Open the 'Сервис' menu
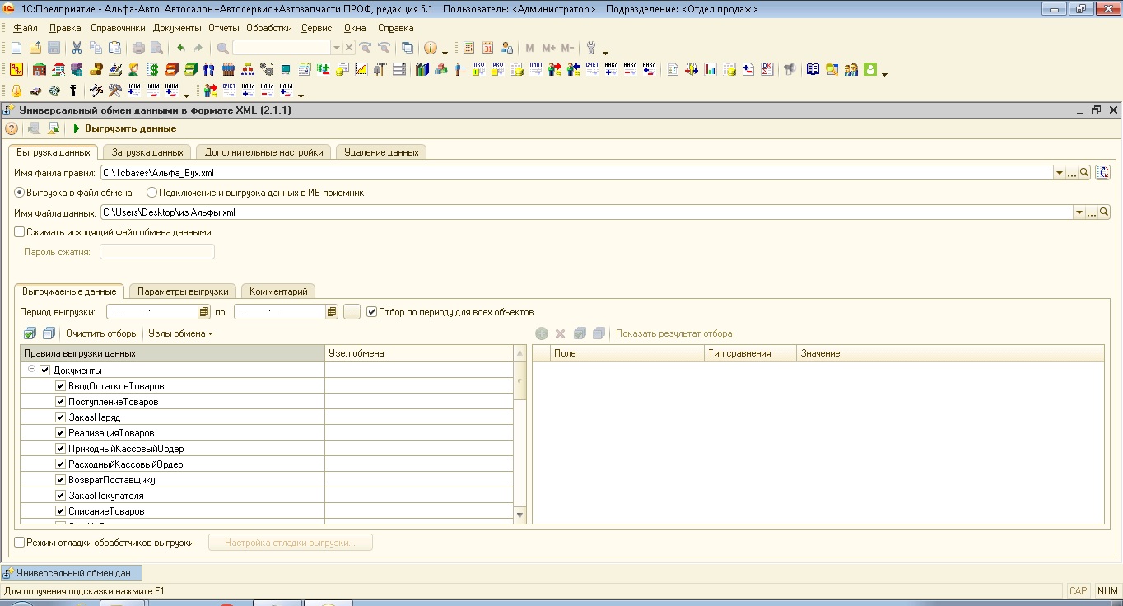The image size is (1123, 606). point(317,28)
